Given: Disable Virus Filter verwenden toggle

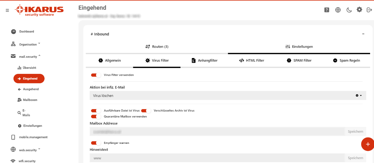Looking at the screenshot, I should [96, 75].
